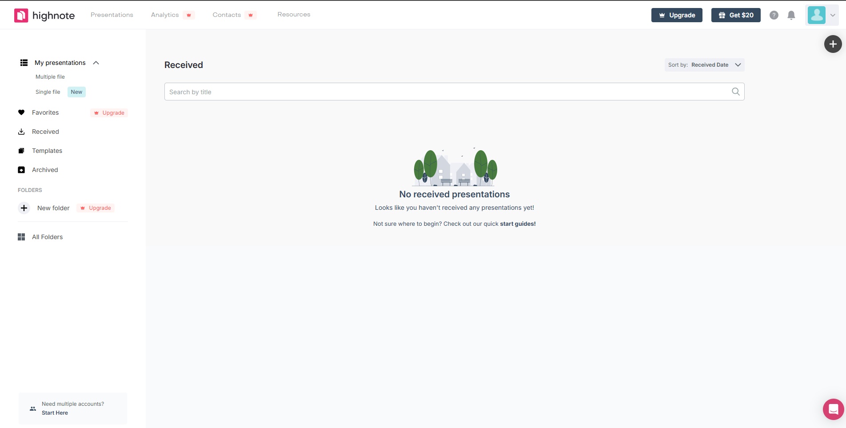The height and width of the screenshot is (428, 846).
Task: Switch to the Analytics tab
Action: (x=165, y=15)
